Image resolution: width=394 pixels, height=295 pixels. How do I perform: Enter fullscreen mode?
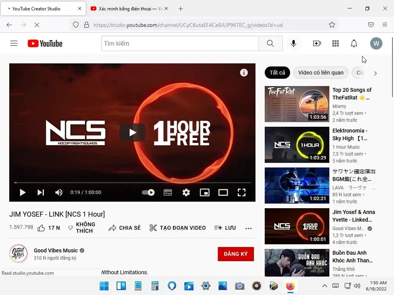click(242, 192)
